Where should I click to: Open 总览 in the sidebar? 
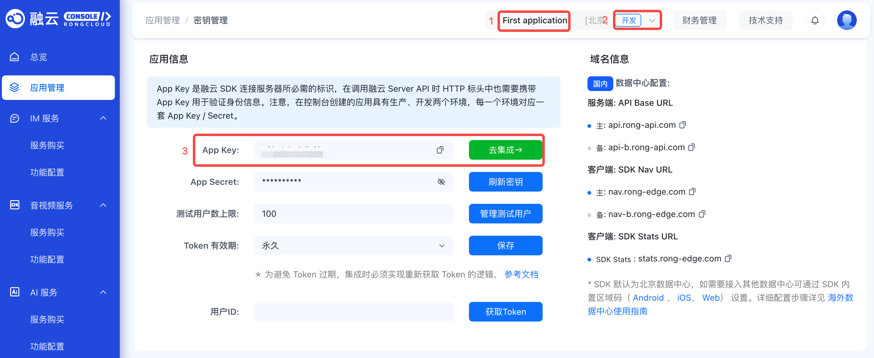click(x=38, y=57)
